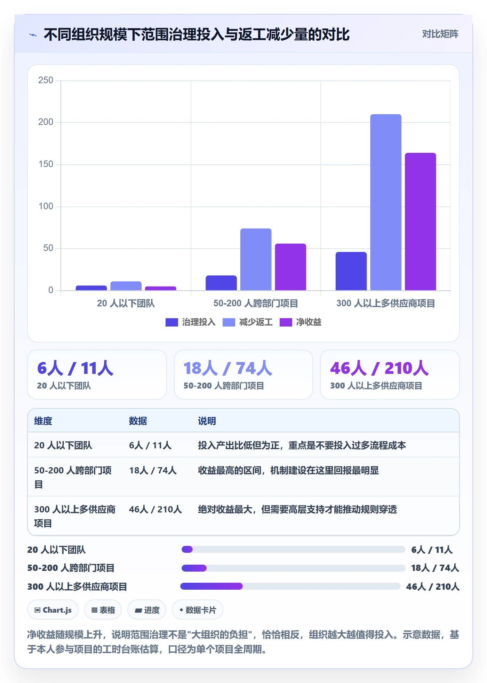Click the lightning icon beside the title
The height and width of the screenshot is (683, 487).
tap(33, 35)
